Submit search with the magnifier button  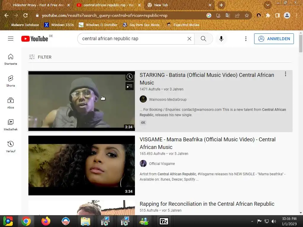204,39
